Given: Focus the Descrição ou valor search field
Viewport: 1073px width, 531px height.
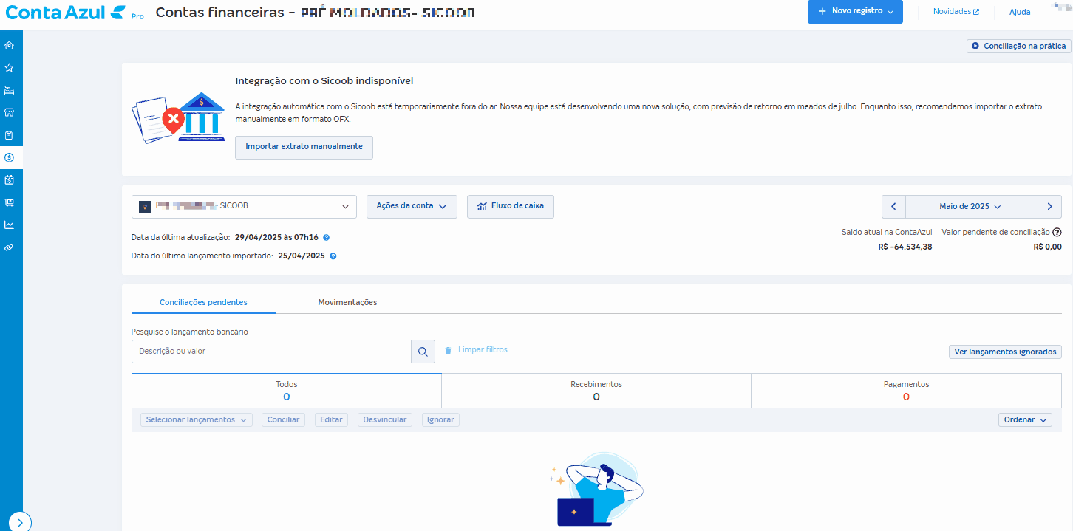Looking at the screenshot, I should (x=271, y=352).
